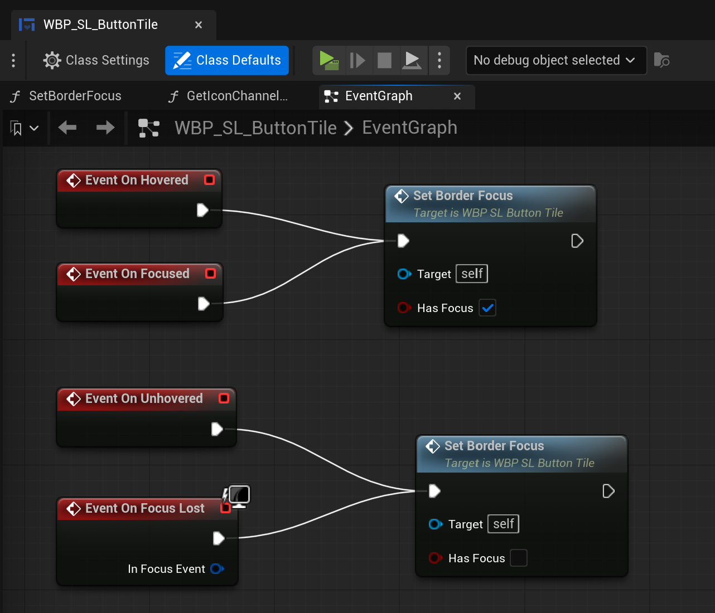The height and width of the screenshot is (613, 715).
Task: Close the WBP_SL_ButtonTile asset tab
Action: pyautogui.click(x=199, y=25)
